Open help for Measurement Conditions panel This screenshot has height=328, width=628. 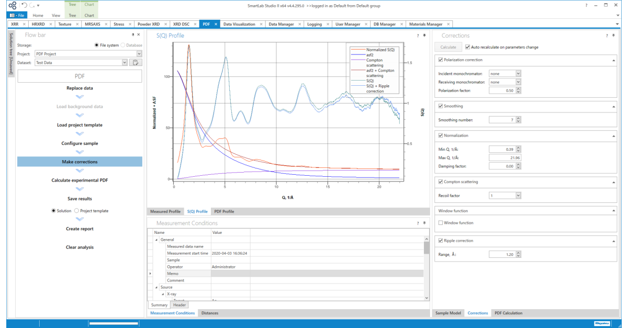[418, 223]
